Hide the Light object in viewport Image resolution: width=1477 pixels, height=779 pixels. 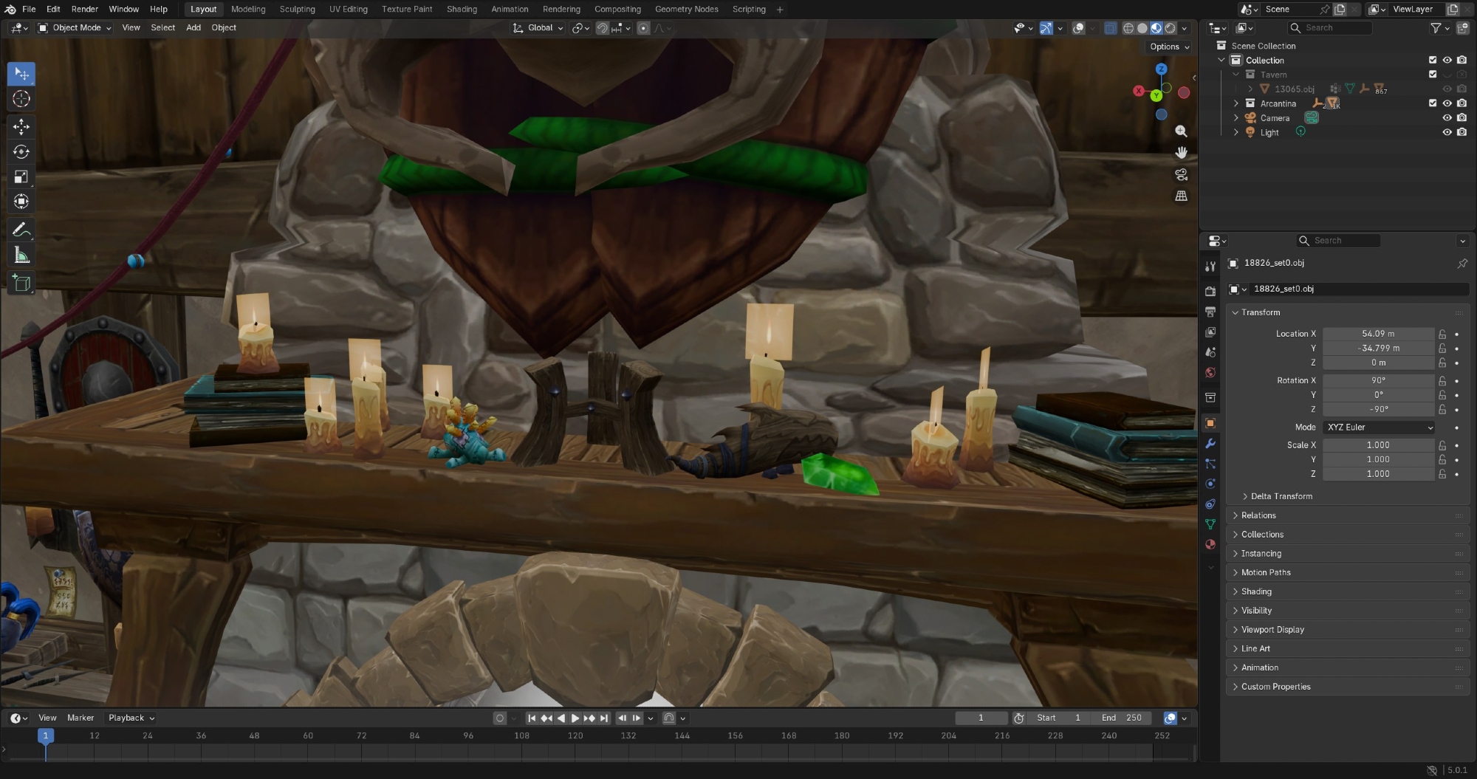click(1447, 133)
